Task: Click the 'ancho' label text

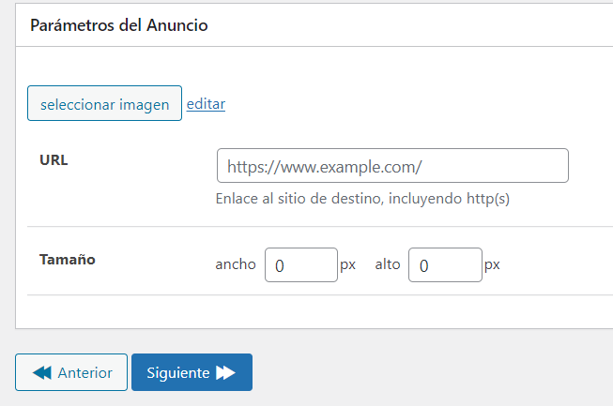Action: pyautogui.click(x=236, y=264)
